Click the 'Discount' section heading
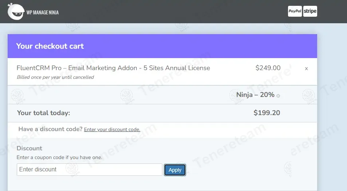 [x=29, y=148]
